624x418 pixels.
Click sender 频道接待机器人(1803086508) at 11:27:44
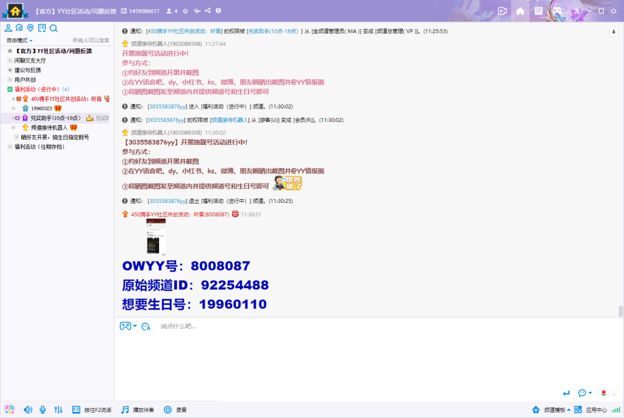pyautogui.click(x=166, y=44)
